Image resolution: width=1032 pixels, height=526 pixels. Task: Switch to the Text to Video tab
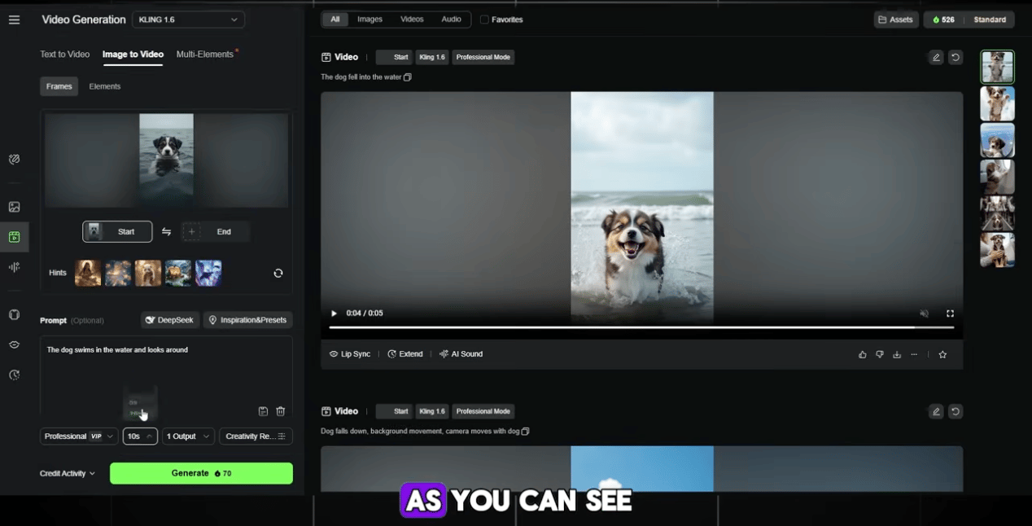(64, 55)
